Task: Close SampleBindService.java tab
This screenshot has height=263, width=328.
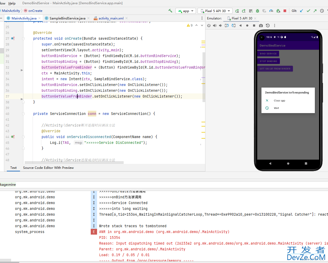Action: point(88,18)
